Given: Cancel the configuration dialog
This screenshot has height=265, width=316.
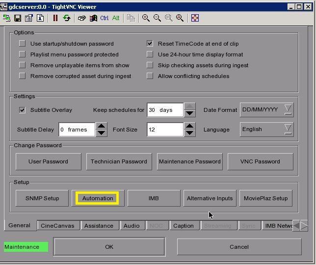Looking at the screenshot, I should pos(239,247).
